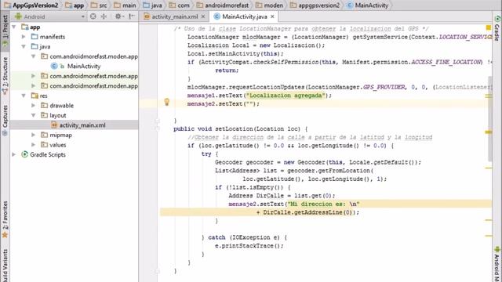Click the MainActivity breadcrumb class
The width and height of the screenshot is (502, 282).
[x=368, y=5]
